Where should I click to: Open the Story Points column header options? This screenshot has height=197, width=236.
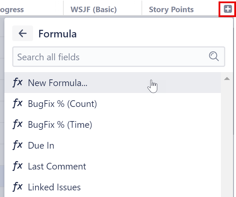[x=171, y=9]
